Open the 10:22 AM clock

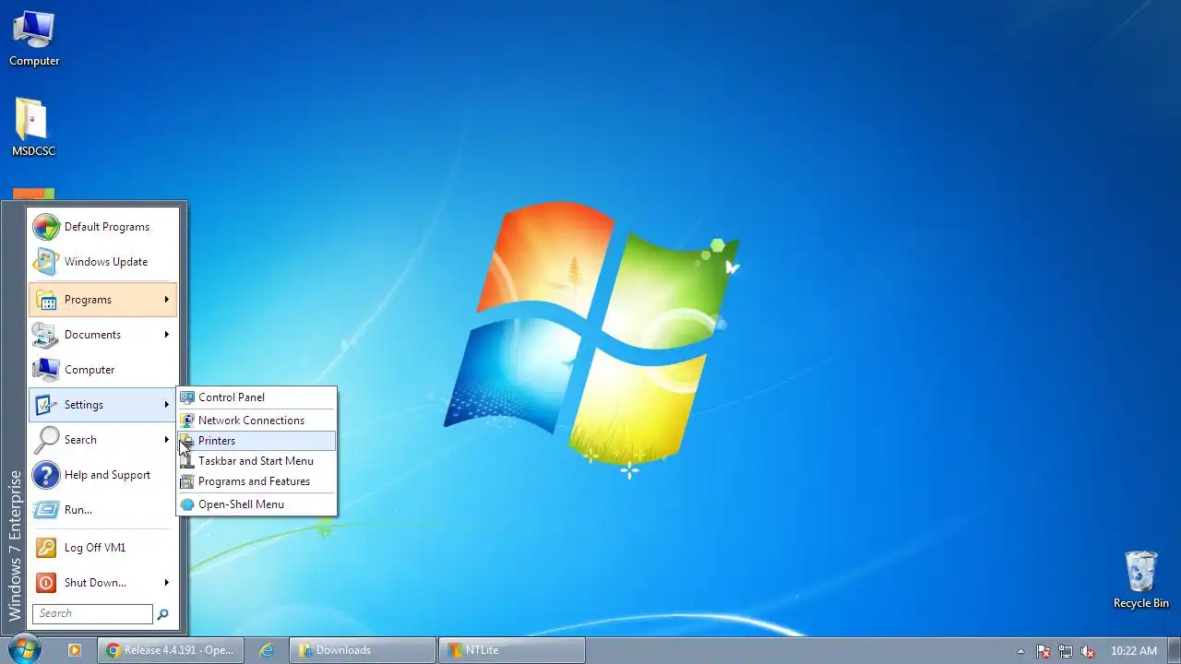(1134, 651)
